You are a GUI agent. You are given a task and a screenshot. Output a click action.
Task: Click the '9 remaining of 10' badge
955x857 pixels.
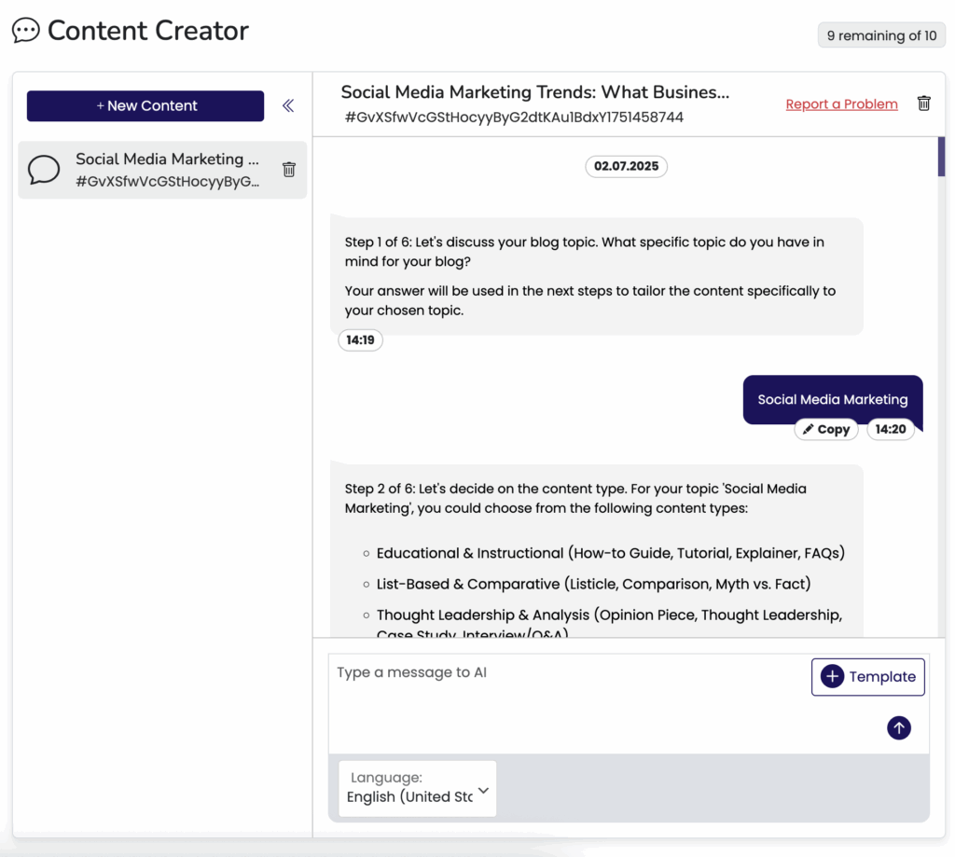click(x=881, y=35)
